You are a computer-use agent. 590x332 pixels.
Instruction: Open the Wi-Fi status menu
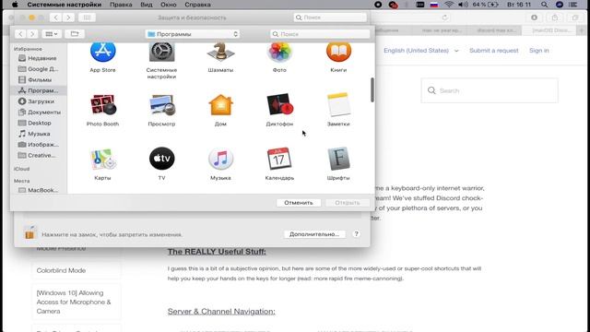pyautogui.click(x=449, y=5)
